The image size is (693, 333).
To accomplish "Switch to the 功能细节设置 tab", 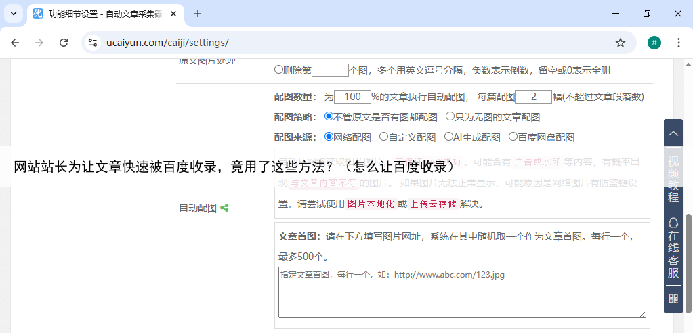I will point(102,14).
